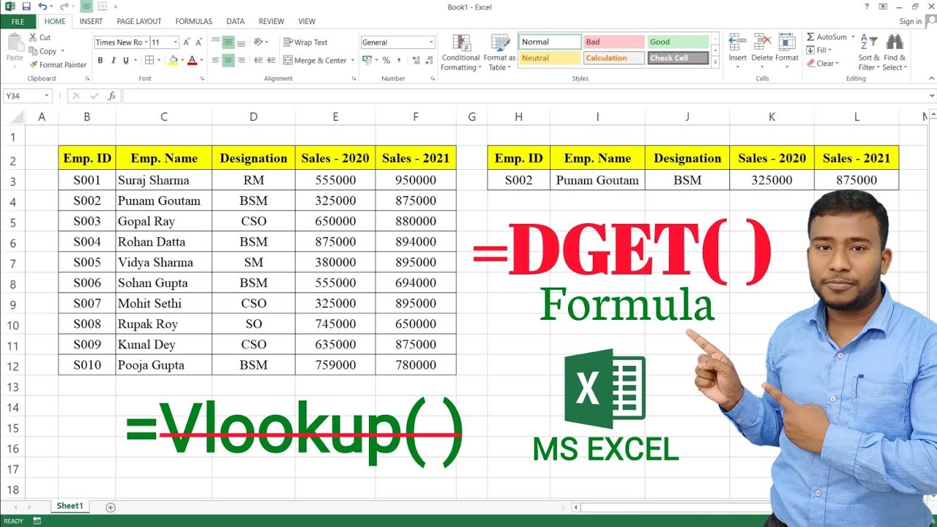The height and width of the screenshot is (527, 937).
Task: Open Find & Select menu
Action: [x=895, y=52]
